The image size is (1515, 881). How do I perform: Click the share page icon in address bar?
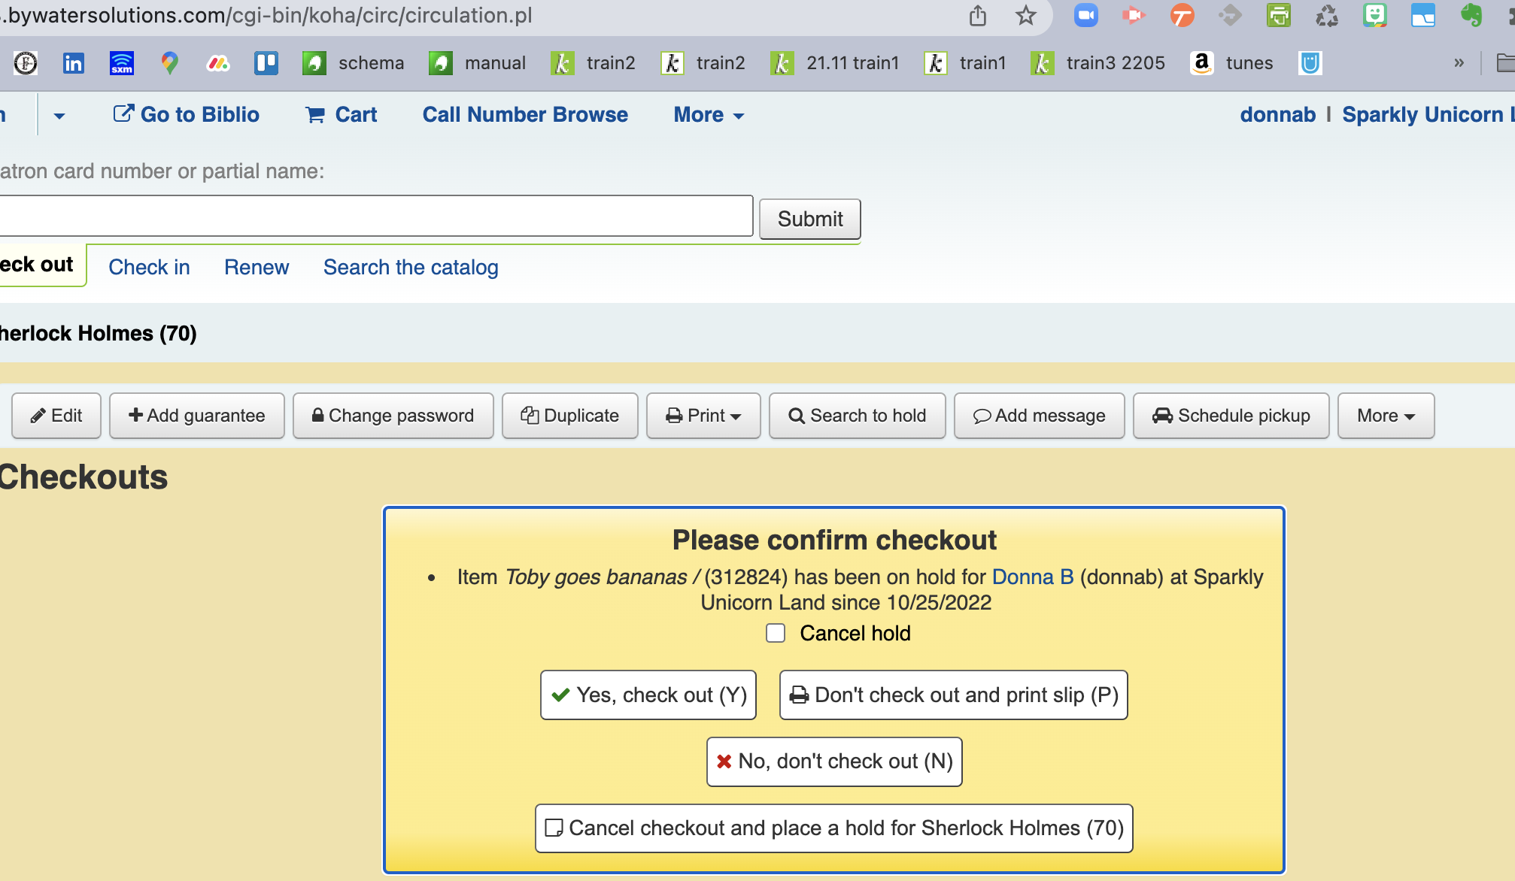(x=977, y=15)
